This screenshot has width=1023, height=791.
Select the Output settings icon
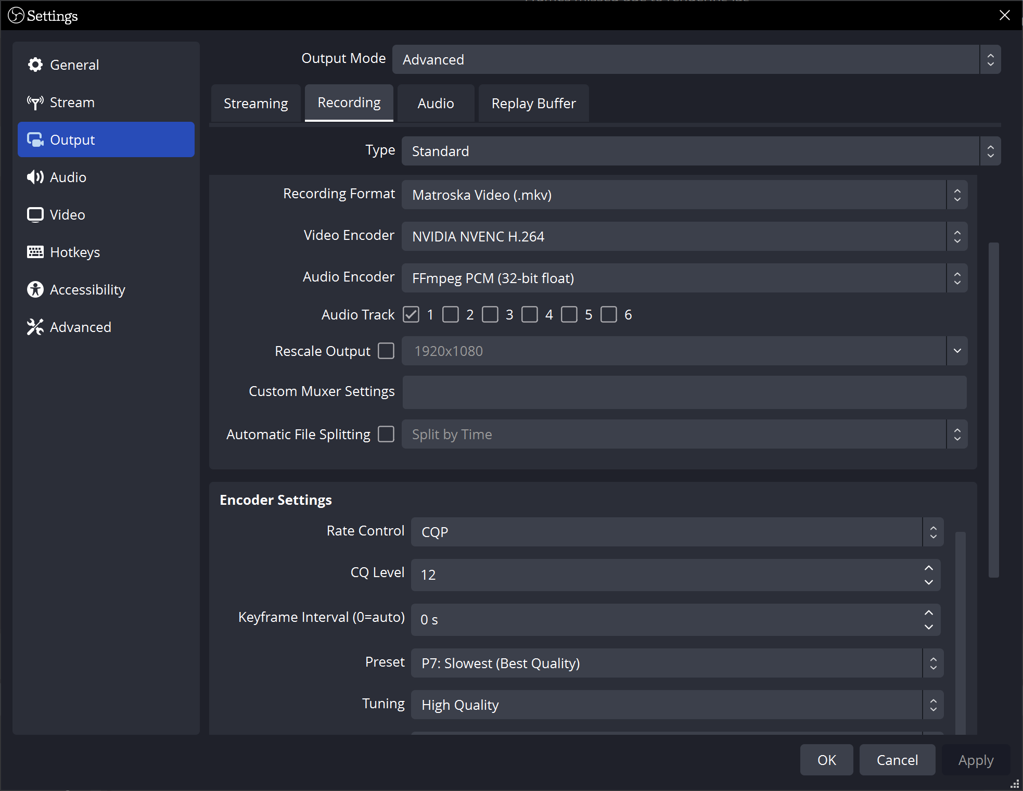pyautogui.click(x=35, y=139)
